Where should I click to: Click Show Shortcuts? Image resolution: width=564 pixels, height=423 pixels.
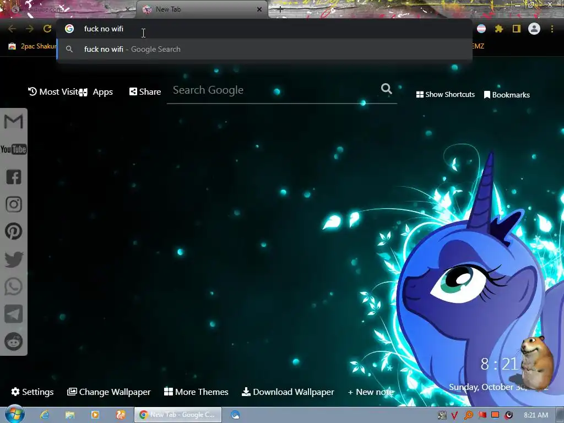click(445, 95)
